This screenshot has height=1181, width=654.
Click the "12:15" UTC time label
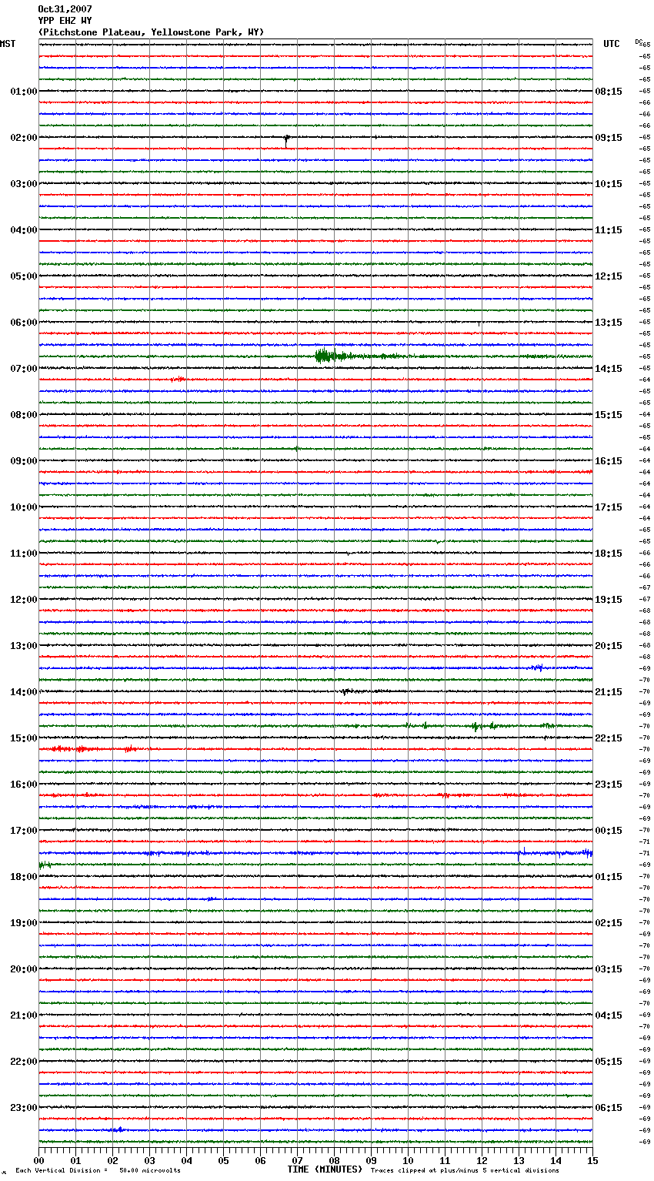pos(609,276)
